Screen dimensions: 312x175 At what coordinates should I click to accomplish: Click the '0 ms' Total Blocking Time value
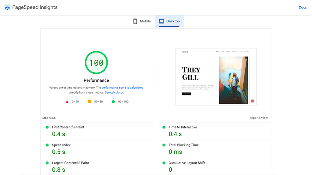tap(175, 152)
